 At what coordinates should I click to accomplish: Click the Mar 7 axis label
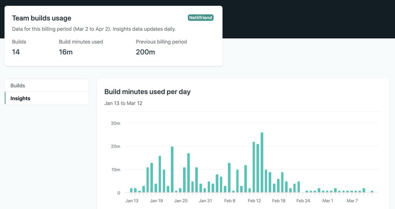pyautogui.click(x=352, y=200)
